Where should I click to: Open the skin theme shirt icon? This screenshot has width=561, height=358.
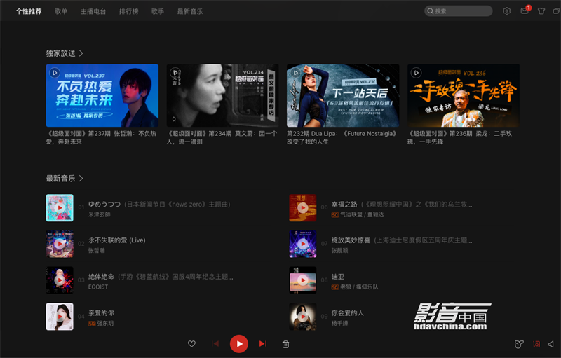click(541, 11)
